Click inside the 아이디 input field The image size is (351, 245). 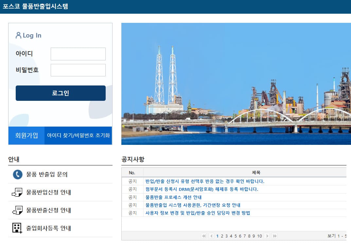pyautogui.click(x=78, y=54)
